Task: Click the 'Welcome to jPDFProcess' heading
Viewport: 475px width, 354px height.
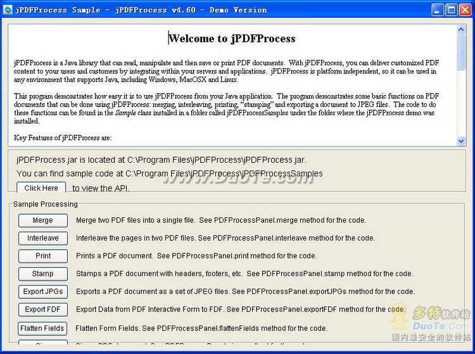Action: [232, 39]
